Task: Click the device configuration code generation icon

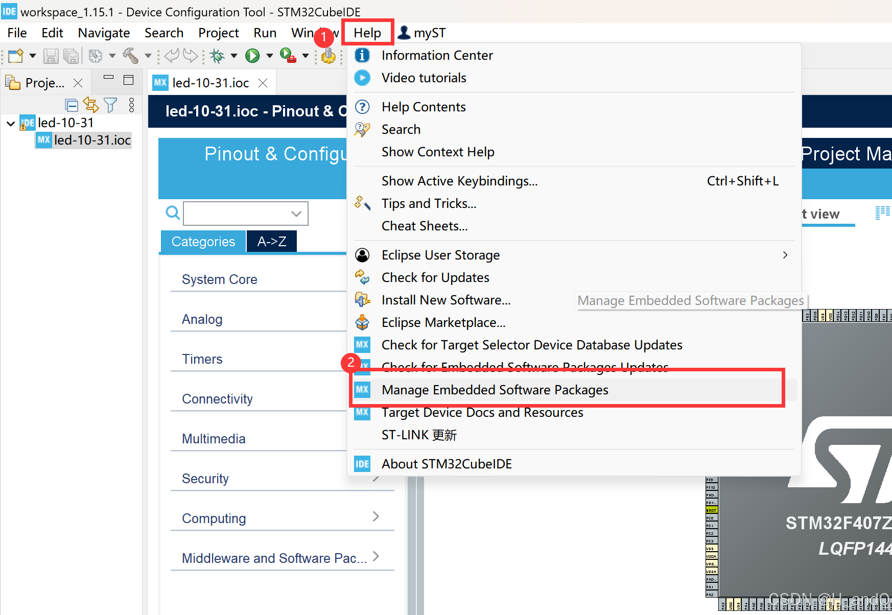Action: coord(328,56)
